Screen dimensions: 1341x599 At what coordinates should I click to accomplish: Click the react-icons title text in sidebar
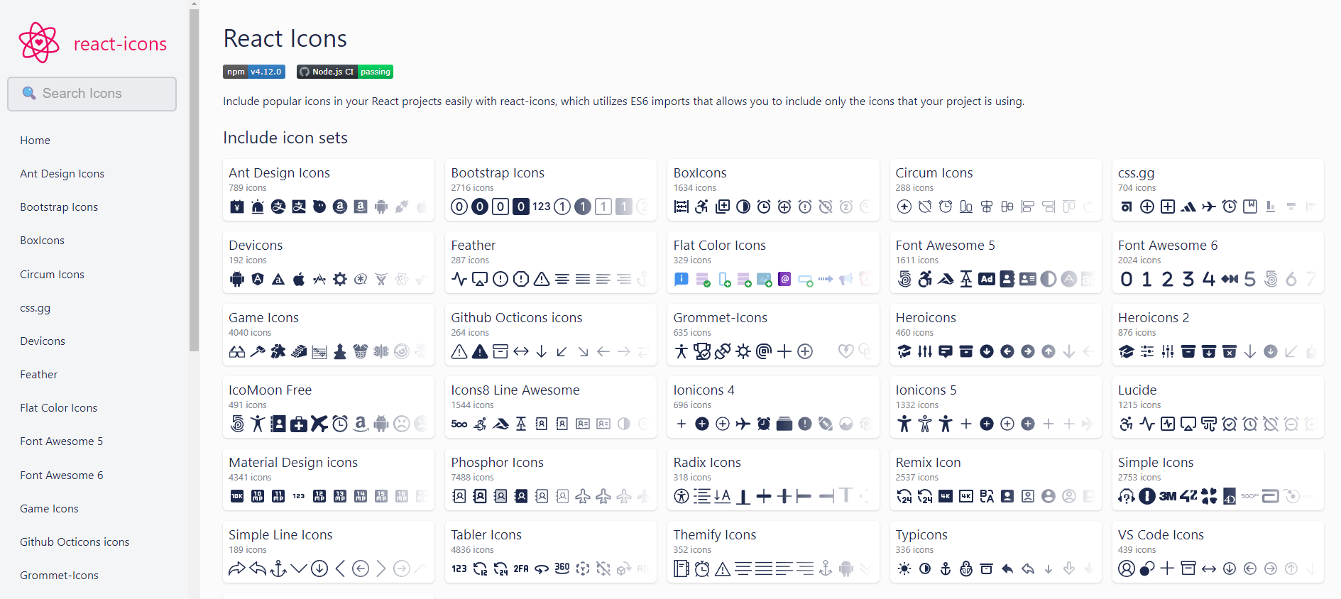click(120, 44)
